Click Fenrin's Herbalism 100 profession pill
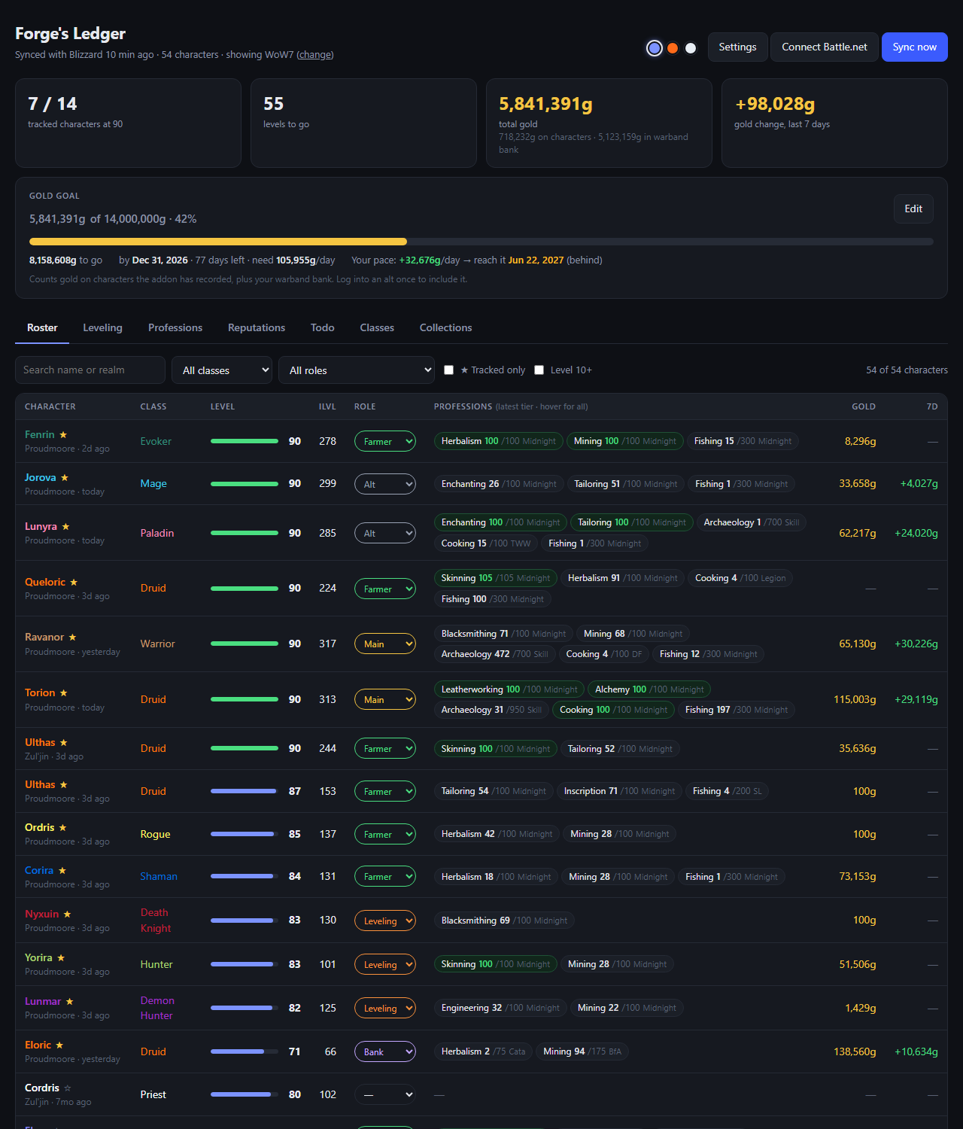This screenshot has width=963, height=1129. (498, 442)
